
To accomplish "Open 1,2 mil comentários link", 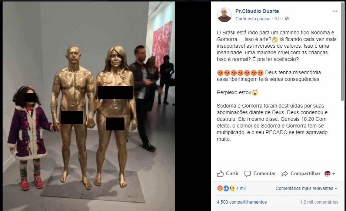I will pyautogui.click(x=319, y=202).
